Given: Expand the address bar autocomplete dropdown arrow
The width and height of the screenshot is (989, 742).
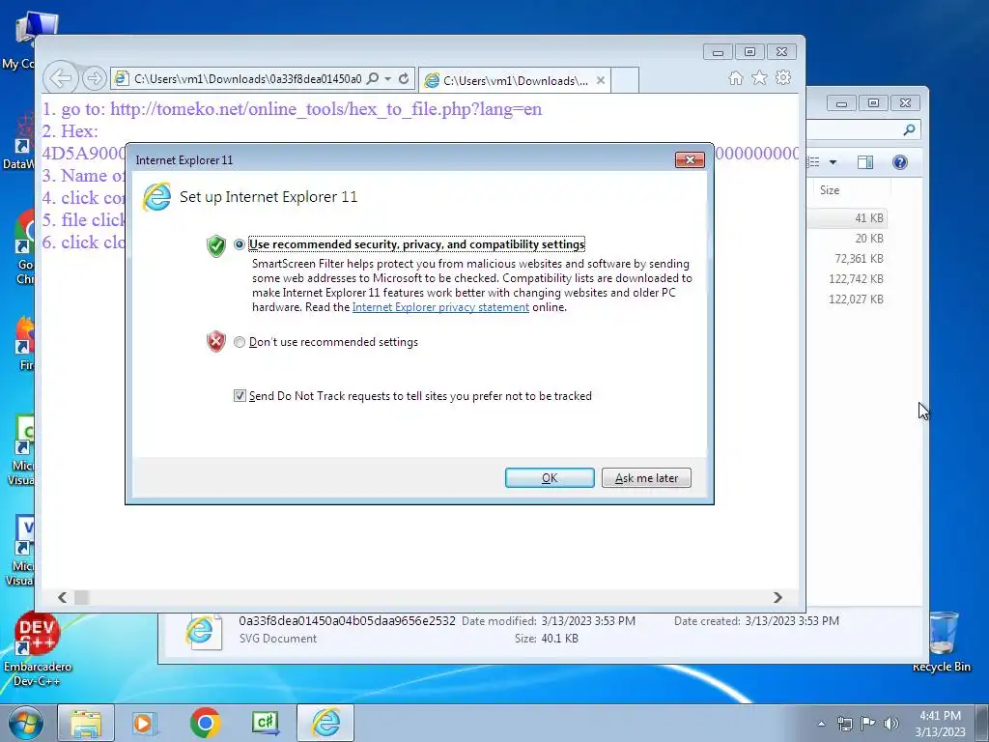Looking at the screenshot, I should 388,79.
